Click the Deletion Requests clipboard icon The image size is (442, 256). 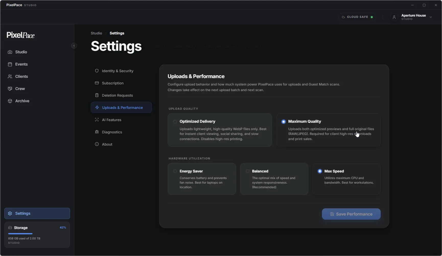(x=97, y=95)
